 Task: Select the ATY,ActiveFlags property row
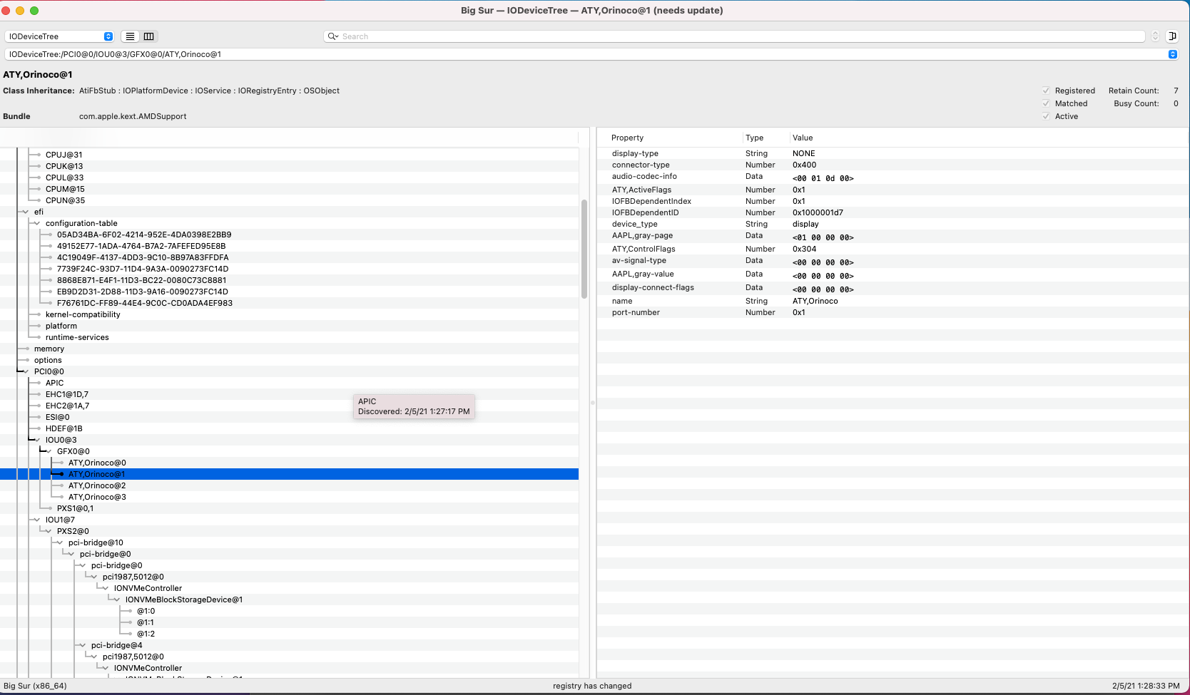point(892,190)
